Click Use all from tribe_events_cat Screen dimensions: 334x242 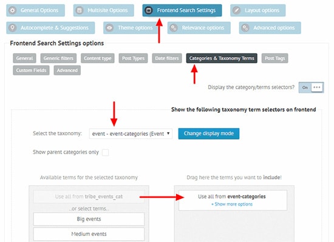pyautogui.click(x=89, y=197)
